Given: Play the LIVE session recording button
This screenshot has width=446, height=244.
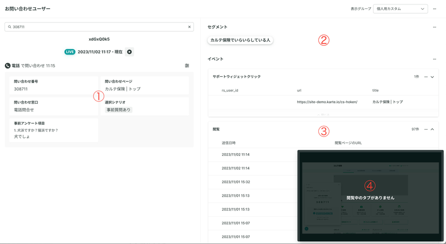Looking at the screenshot, I should [129, 52].
